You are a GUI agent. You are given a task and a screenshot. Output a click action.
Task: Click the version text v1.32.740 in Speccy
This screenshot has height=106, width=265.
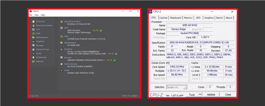[x=34, y=96]
